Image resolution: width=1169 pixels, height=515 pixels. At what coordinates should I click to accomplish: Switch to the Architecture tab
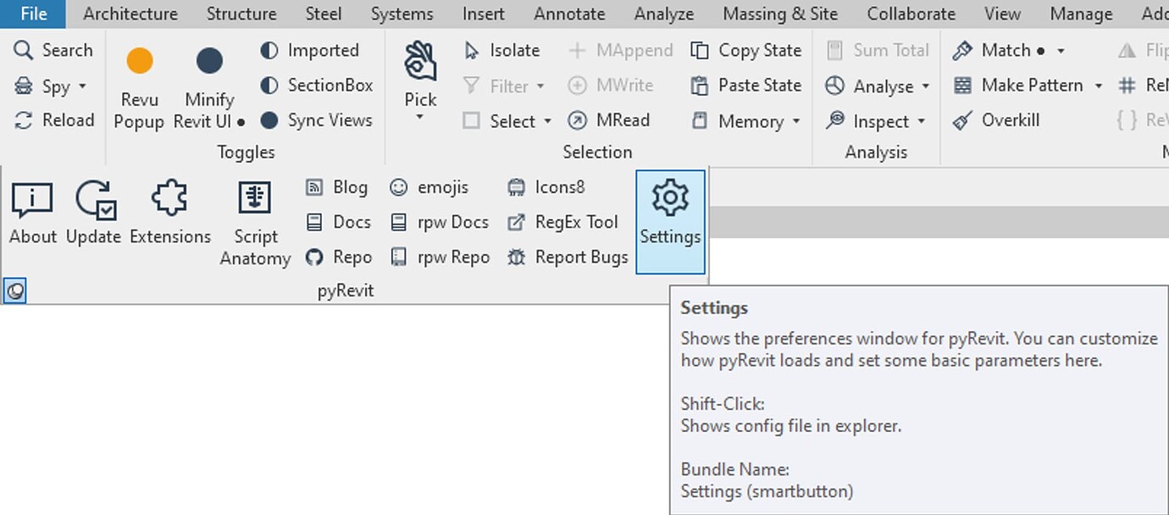130,14
